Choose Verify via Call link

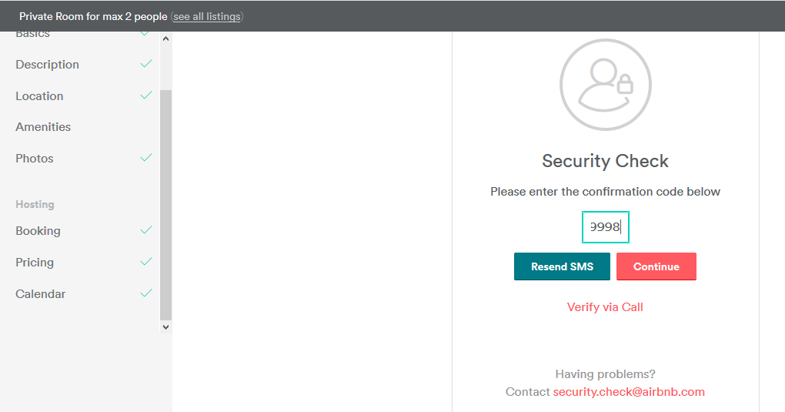pos(605,307)
